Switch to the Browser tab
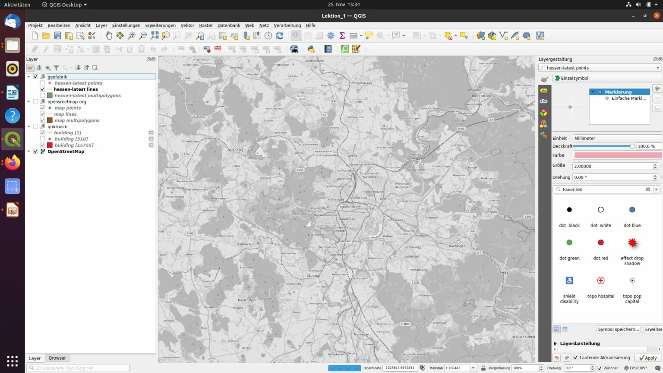The height and width of the screenshot is (373, 663). tap(57, 358)
